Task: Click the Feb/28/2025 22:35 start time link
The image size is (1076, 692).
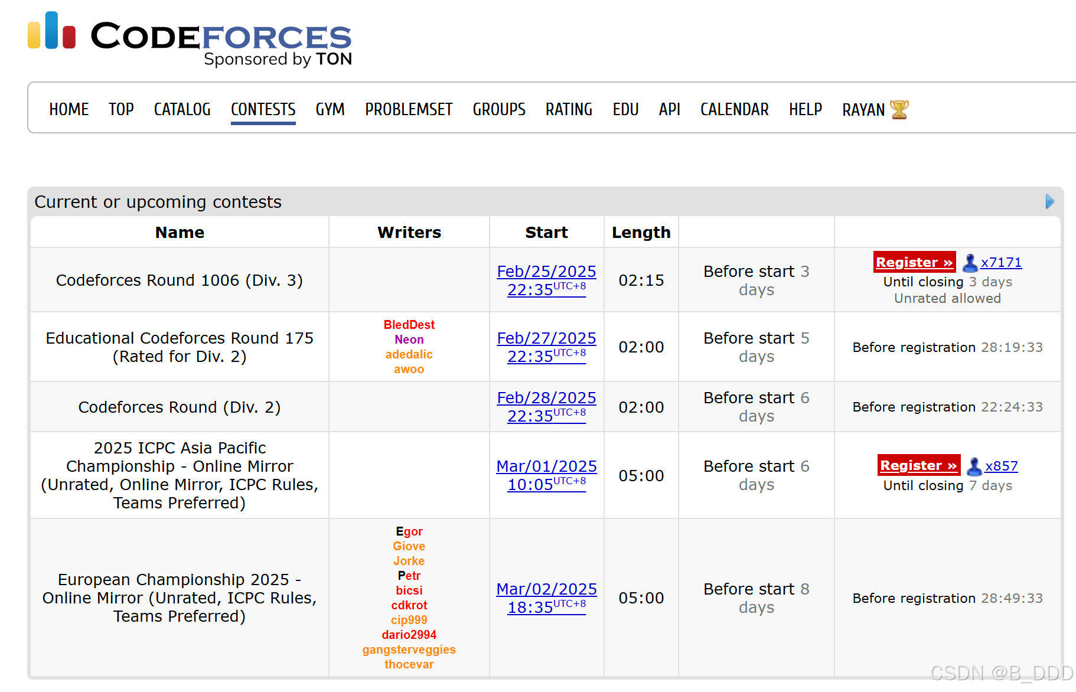Action: point(546,407)
